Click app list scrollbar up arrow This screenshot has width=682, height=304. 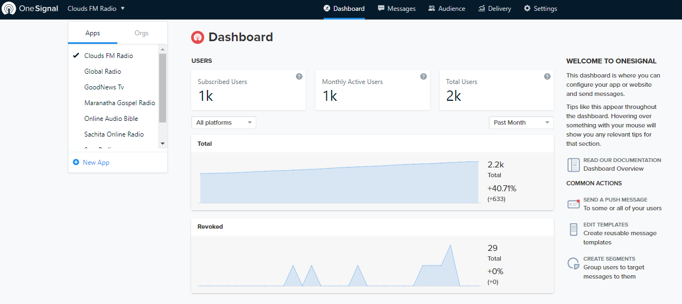coord(162,49)
